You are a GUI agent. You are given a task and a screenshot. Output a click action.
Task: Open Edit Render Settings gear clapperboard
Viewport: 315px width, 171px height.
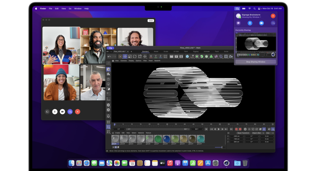pyautogui.click(x=181, y=57)
